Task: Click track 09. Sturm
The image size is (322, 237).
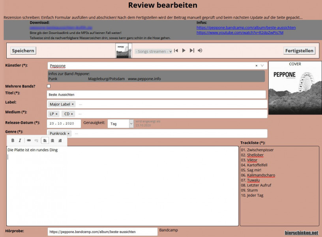Action: 249,190
